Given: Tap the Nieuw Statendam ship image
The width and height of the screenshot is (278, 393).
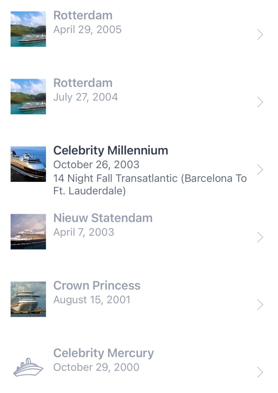Looking at the screenshot, I should [28, 231].
